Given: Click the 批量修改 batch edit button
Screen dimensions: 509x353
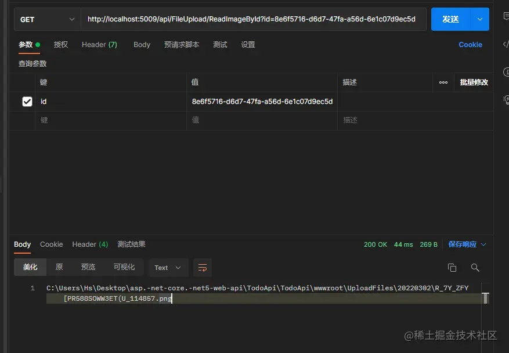Looking at the screenshot, I should [x=472, y=82].
